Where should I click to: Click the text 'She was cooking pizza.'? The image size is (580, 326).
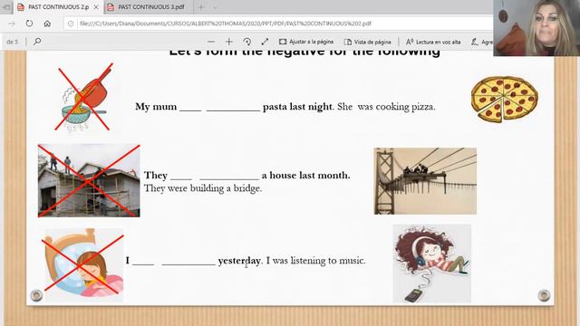[386, 107]
